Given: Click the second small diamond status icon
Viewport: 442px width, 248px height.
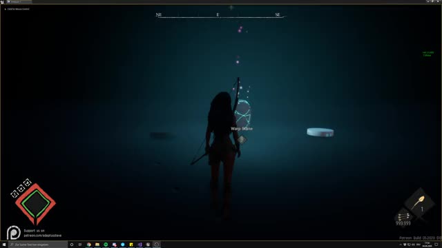Looking at the screenshot, I should click(21, 188).
